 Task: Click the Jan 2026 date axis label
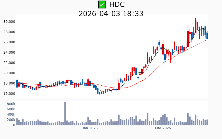coord(90,128)
